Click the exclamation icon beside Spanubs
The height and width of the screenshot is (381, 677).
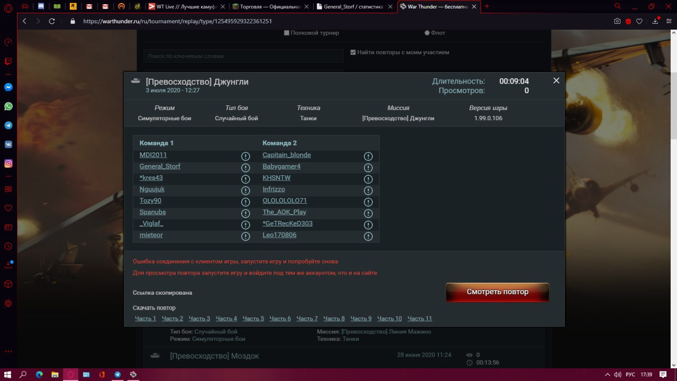245,213
